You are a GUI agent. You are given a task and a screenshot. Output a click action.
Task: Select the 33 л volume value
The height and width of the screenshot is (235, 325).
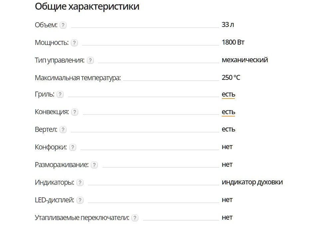tap(228, 25)
